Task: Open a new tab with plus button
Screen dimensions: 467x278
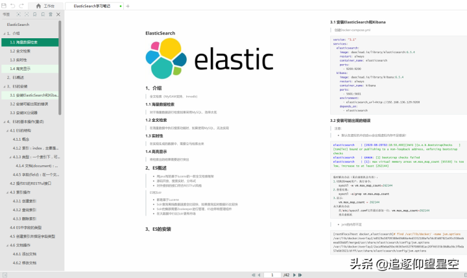Action: 128,6
